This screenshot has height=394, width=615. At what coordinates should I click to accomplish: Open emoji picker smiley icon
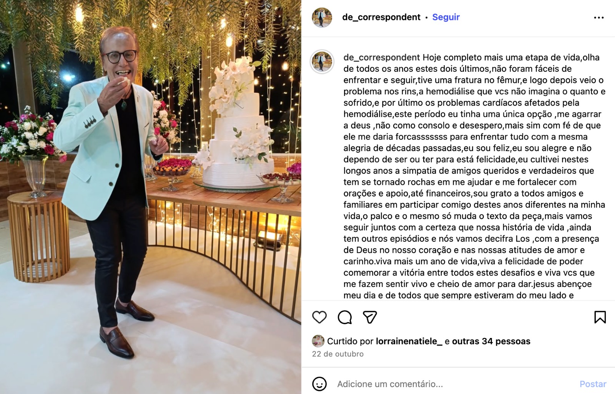coord(319,384)
